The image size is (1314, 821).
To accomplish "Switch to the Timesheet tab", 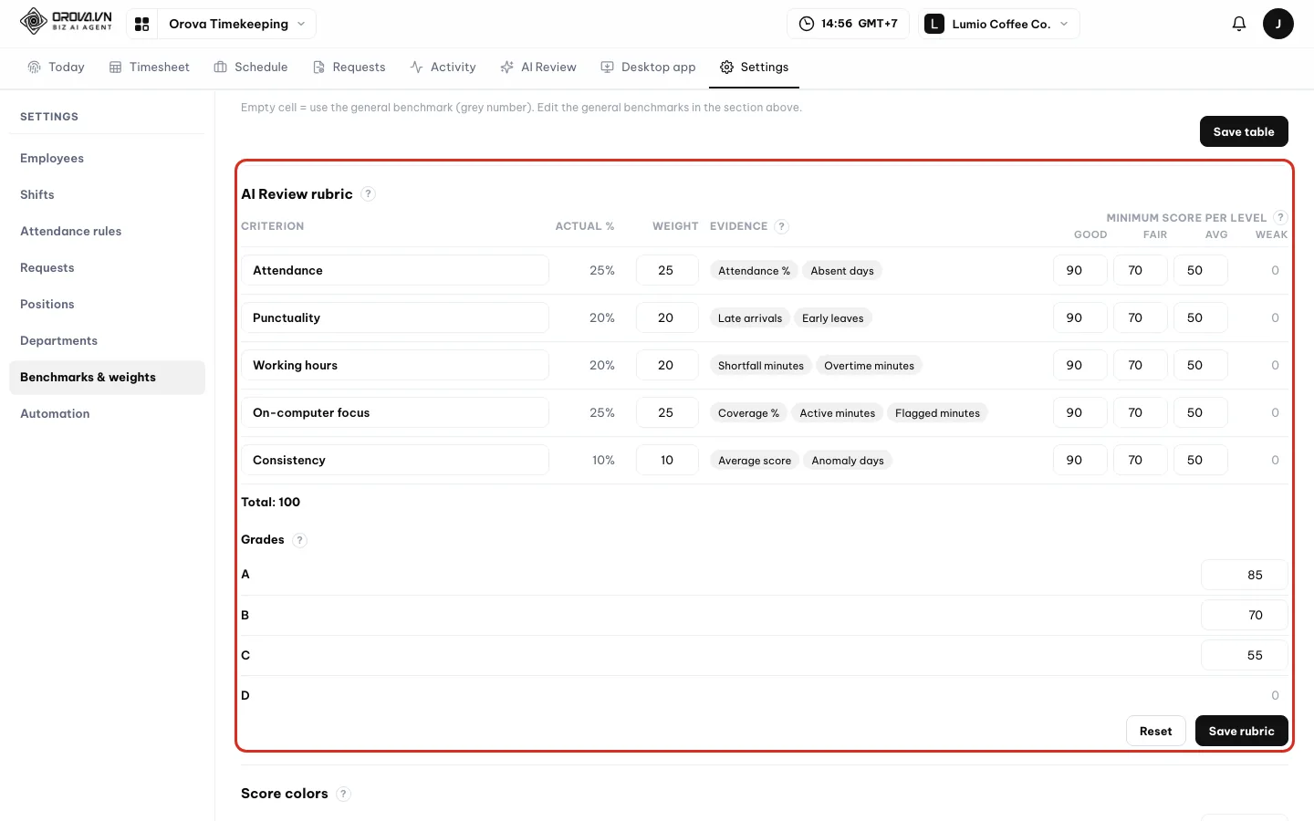I will click(x=149, y=68).
